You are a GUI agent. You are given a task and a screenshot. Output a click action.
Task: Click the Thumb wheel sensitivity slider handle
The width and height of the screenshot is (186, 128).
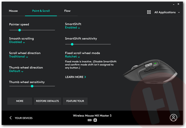point(32,86)
